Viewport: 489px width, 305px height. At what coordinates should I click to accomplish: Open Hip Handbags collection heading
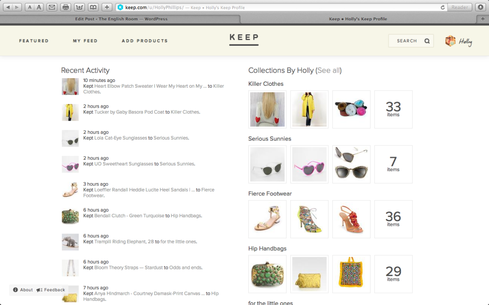click(x=267, y=248)
